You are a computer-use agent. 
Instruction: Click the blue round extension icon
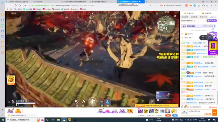[195, 5]
